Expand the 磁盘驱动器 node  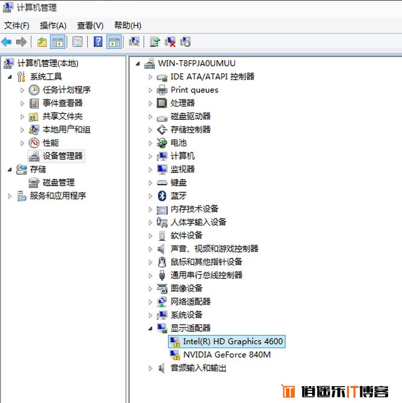tap(151, 117)
